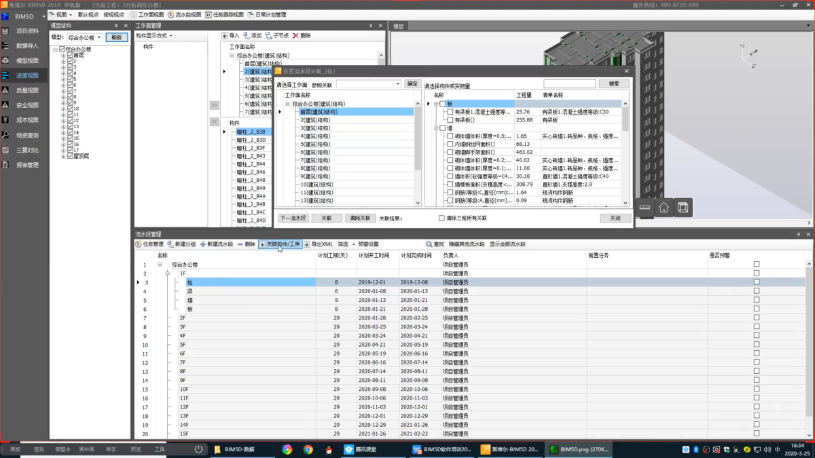The image size is (815, 458).
Task: Open 成本视图 in the sidebar
Action: (x=27, y=120)
